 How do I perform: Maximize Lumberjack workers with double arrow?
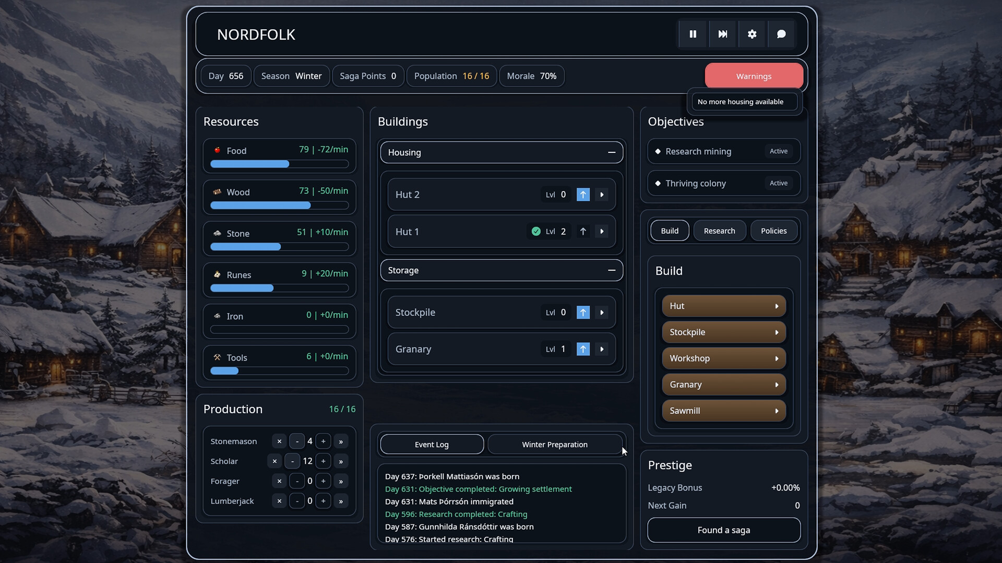341,501
